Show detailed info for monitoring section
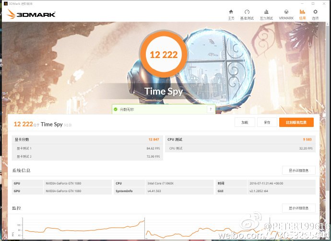The width and height of the screenshot is (331, 241). tap(299, 208)
